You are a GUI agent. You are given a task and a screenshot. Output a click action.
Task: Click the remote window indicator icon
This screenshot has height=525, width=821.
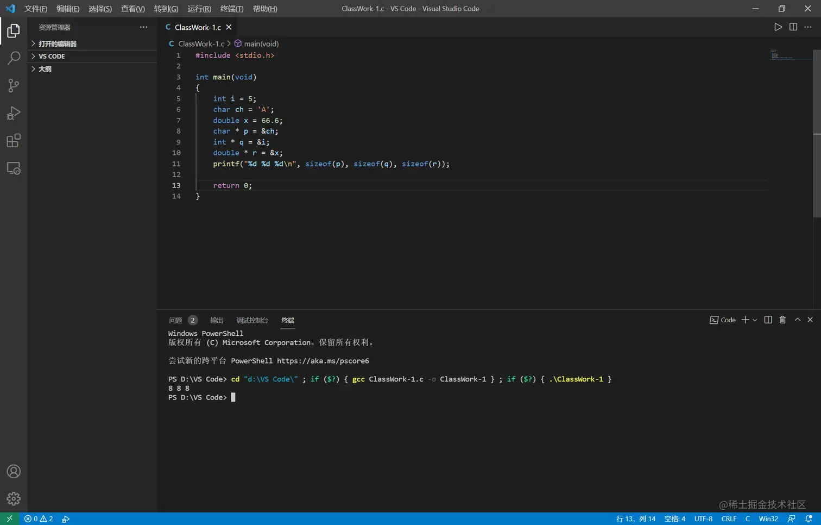pos(9,518)
